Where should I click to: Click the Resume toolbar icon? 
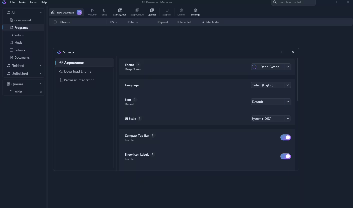pos(92,10)
